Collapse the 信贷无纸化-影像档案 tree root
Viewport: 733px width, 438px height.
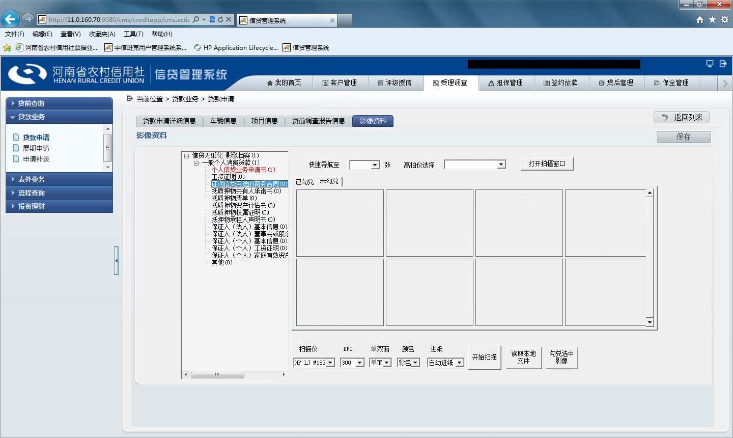pyautogui.click(x=187, y=156)
